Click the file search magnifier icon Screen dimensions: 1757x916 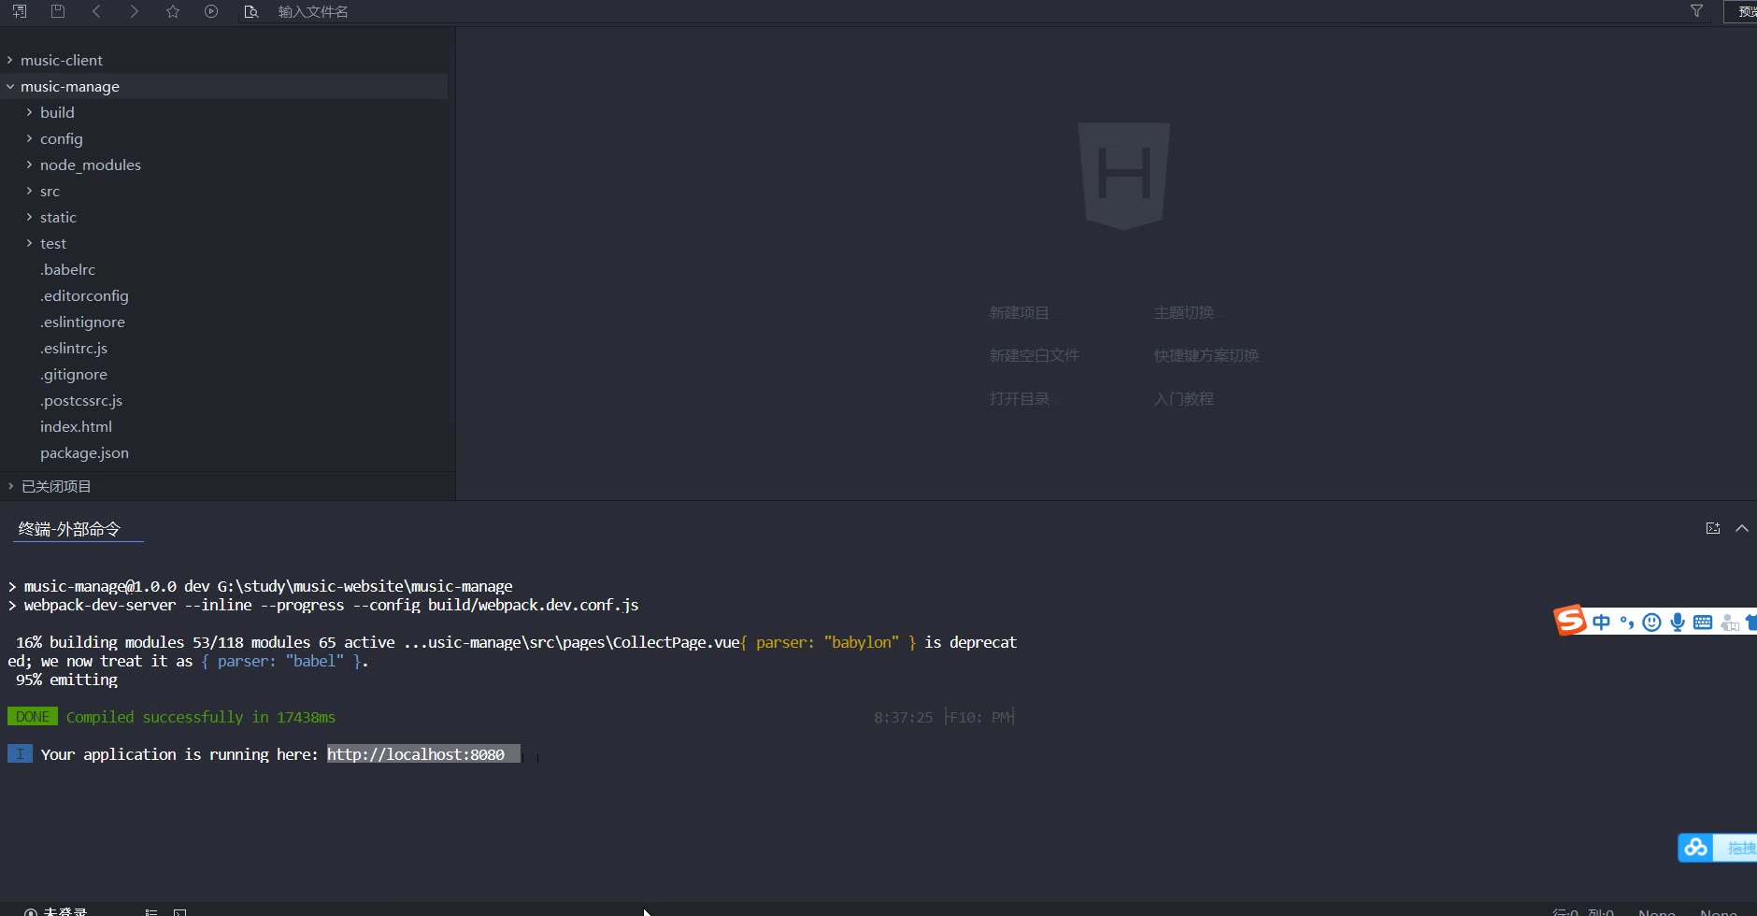tap(250, 11)
